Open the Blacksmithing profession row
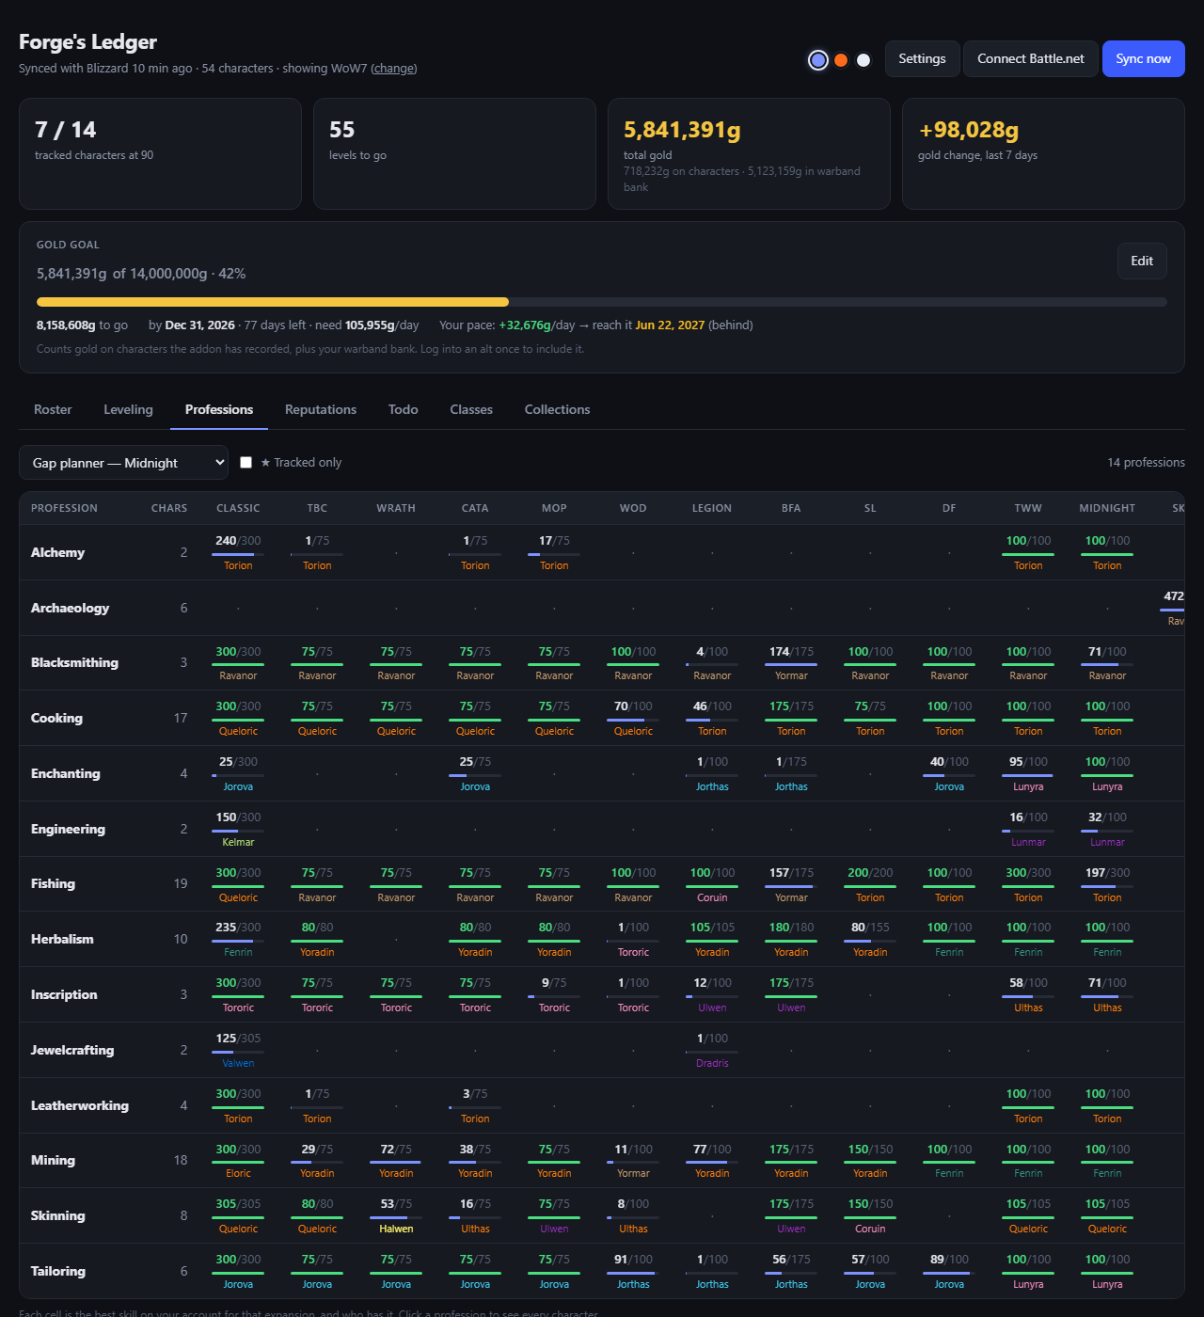The width and height of the screenshot is (1204, 1317). [x=602, y=662]
